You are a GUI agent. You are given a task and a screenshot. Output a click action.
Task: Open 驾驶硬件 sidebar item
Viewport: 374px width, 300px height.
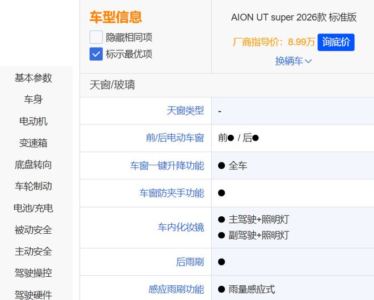33,294
